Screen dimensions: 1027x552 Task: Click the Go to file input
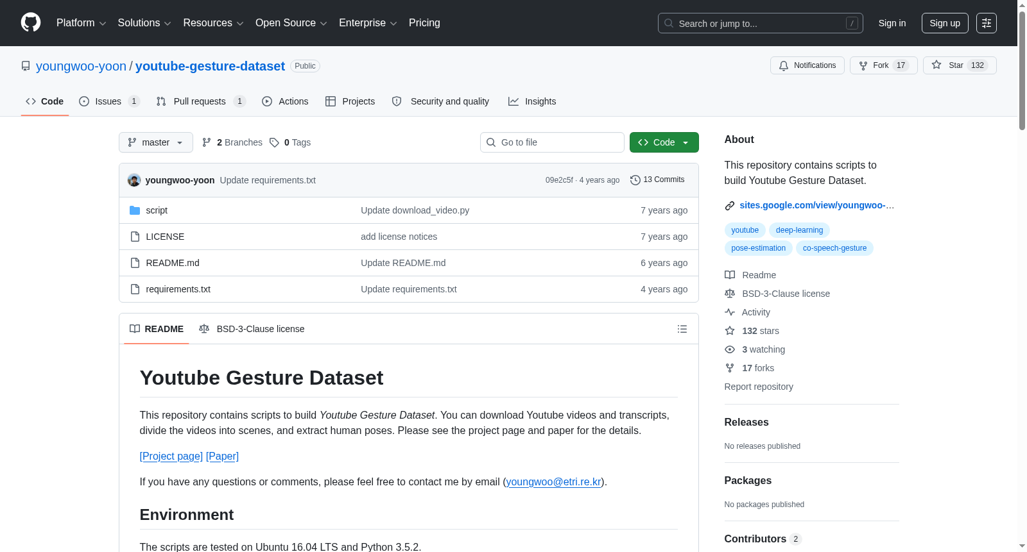(x=552, y=142)
